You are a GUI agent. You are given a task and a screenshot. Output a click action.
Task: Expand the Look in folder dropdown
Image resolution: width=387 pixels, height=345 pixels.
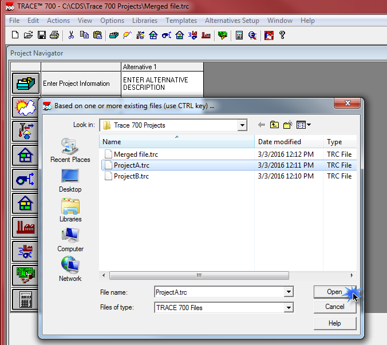242,125
